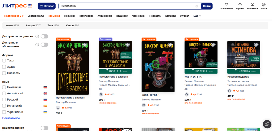This screenshot has height=131, width=272.
Task: Enable the Доступно в абонементе switch
Action: 44,44
